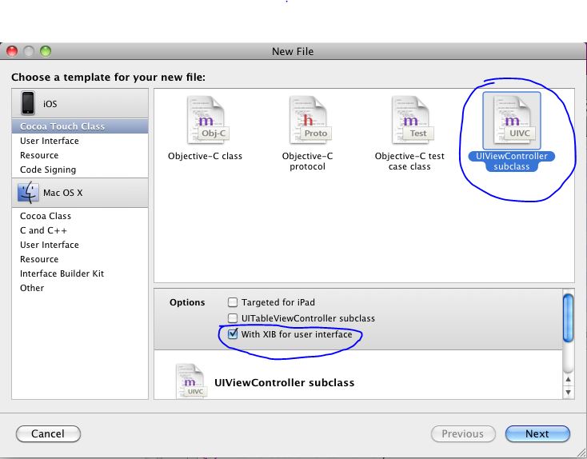The image size is (587, 459).
Task: Check the UITableViewController subclass option
Action: (234, 318)
